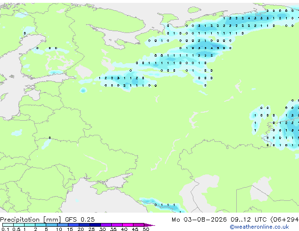
Task: Click the 40–45 mm magenta swatch
Action: pos(128,225)
